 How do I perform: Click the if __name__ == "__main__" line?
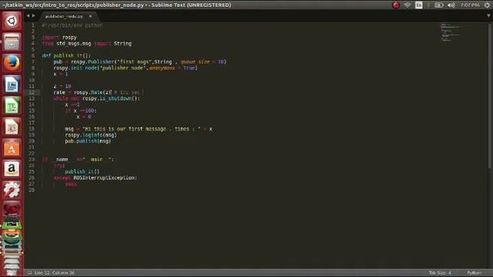click(x=78, y=159)
